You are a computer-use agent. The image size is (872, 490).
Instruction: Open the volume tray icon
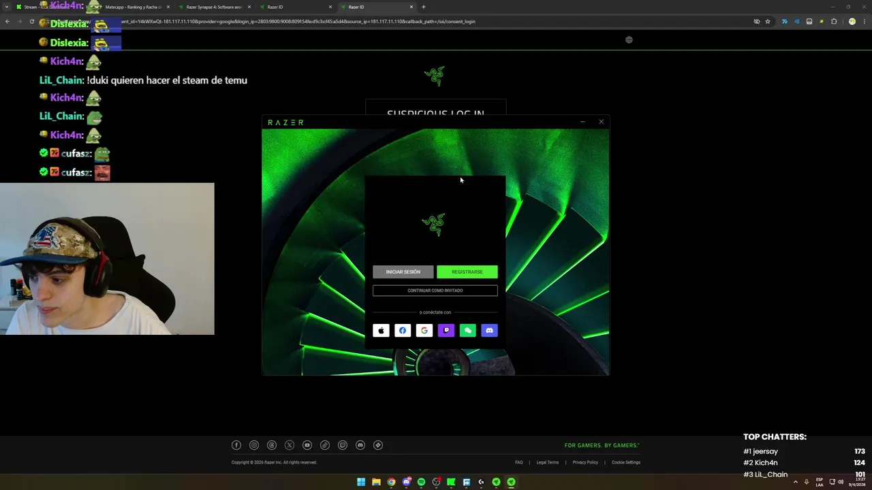pyautogui.click(x=840, y=482)
